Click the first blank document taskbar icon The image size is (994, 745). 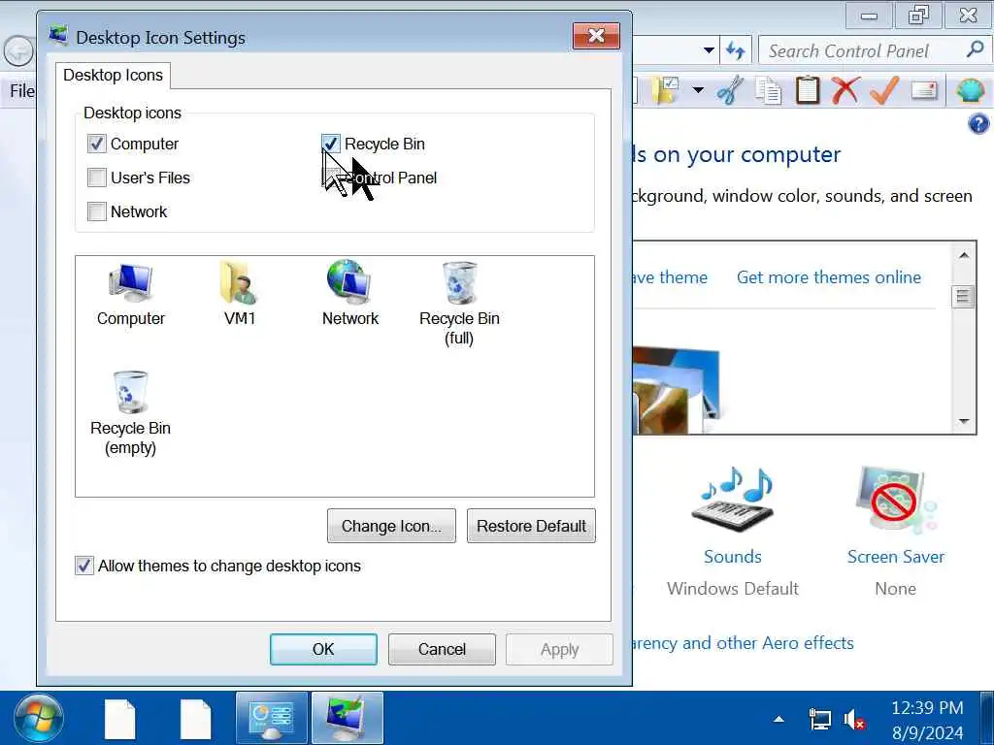point(119,719)
